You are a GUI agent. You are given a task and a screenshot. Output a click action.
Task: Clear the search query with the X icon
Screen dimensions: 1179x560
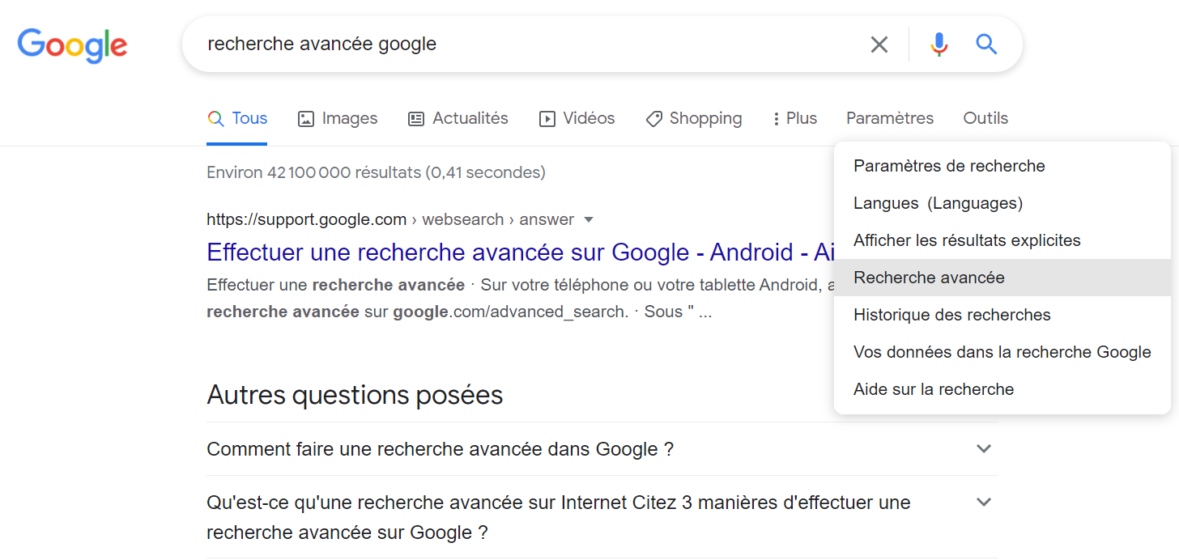879,45
